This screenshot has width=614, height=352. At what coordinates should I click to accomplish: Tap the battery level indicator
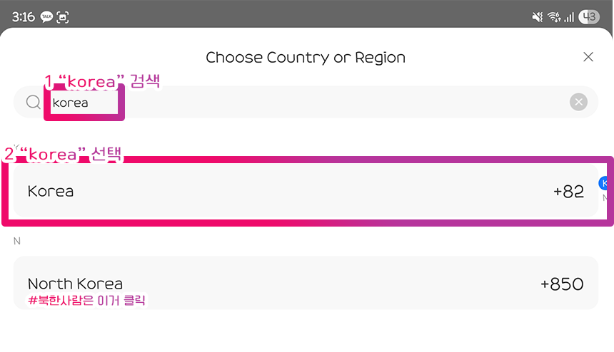(x=589, y=16)
